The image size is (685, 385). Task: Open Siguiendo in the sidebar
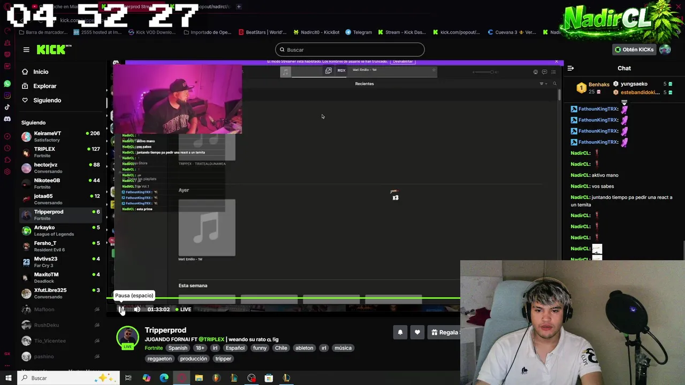pos(47,101)
